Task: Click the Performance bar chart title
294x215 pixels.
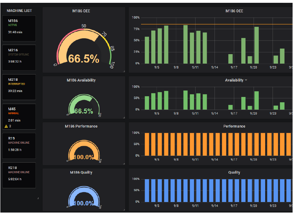Action: (234, 126)
